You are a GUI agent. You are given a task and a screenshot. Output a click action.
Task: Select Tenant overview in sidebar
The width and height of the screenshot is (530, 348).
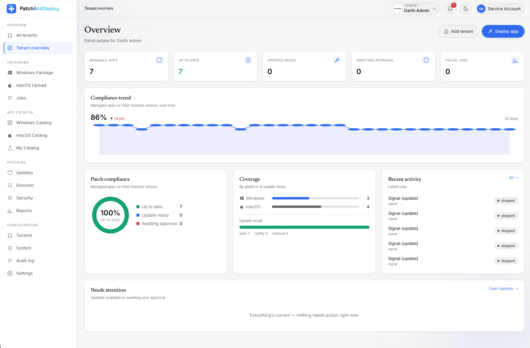(39, 48)
